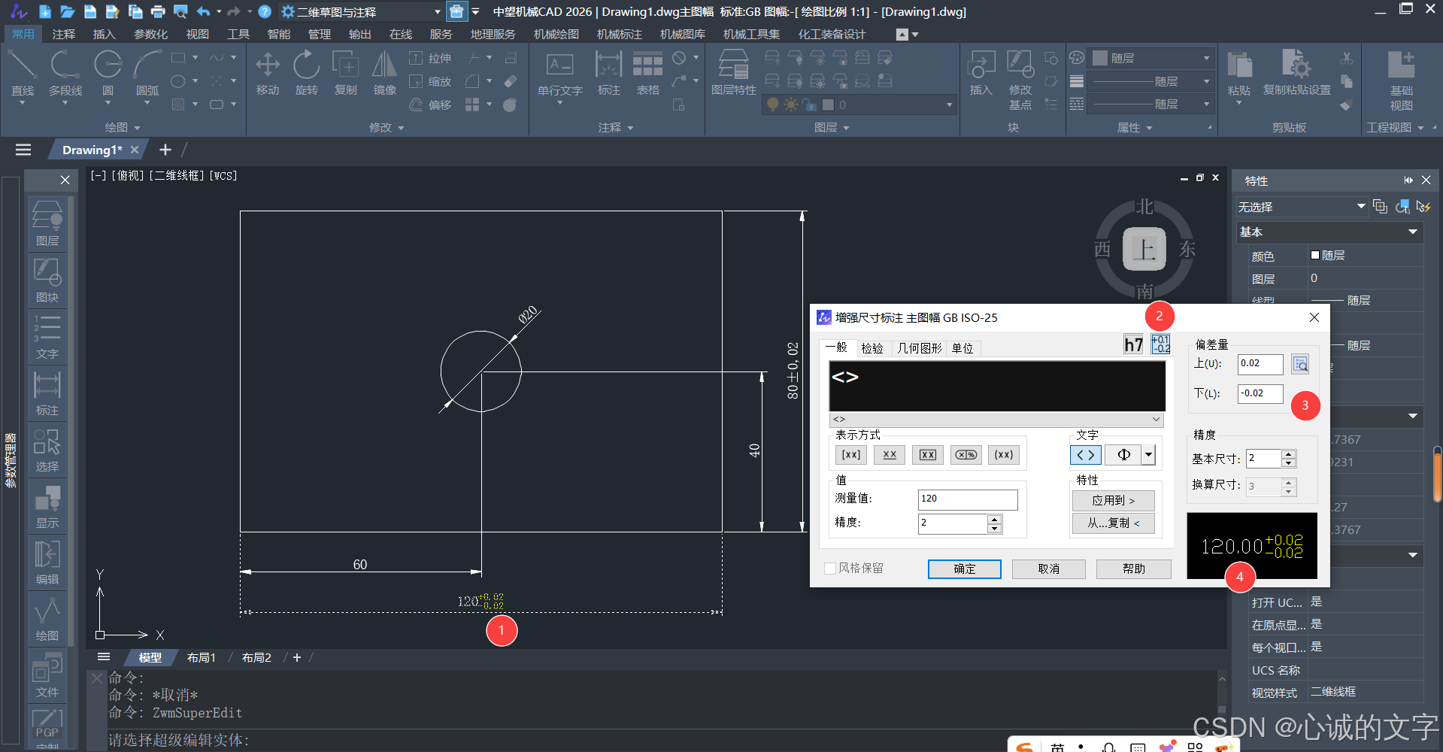This screenshot has width=1443, height=752.
Task: Open the Φ symbol dropdown arrow
Action: click(1148, 455)
